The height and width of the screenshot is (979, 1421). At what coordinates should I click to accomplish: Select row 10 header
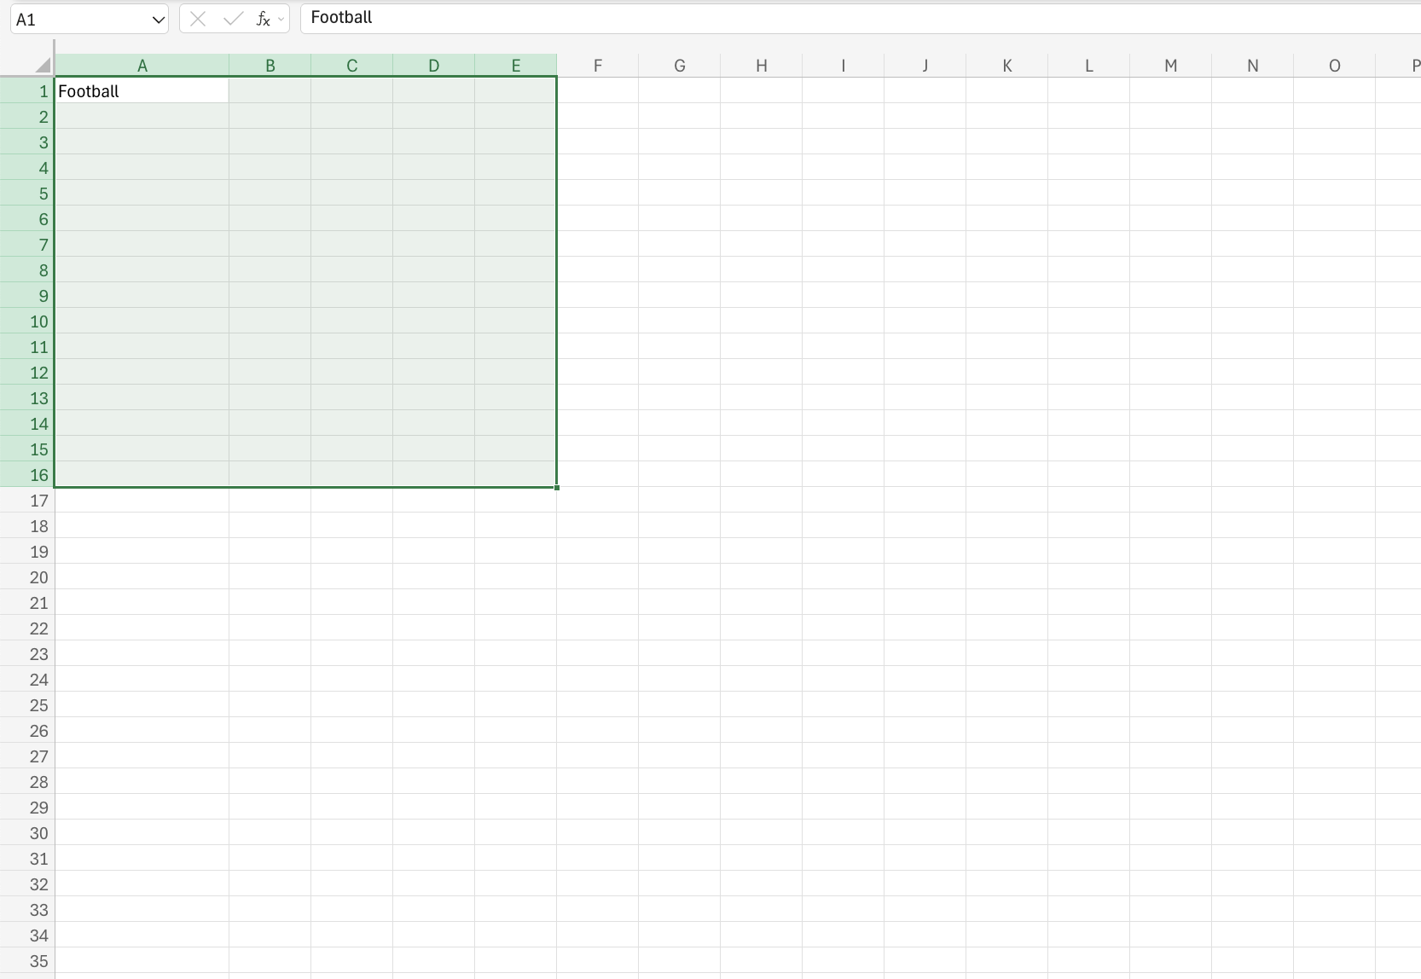point(38,322)
